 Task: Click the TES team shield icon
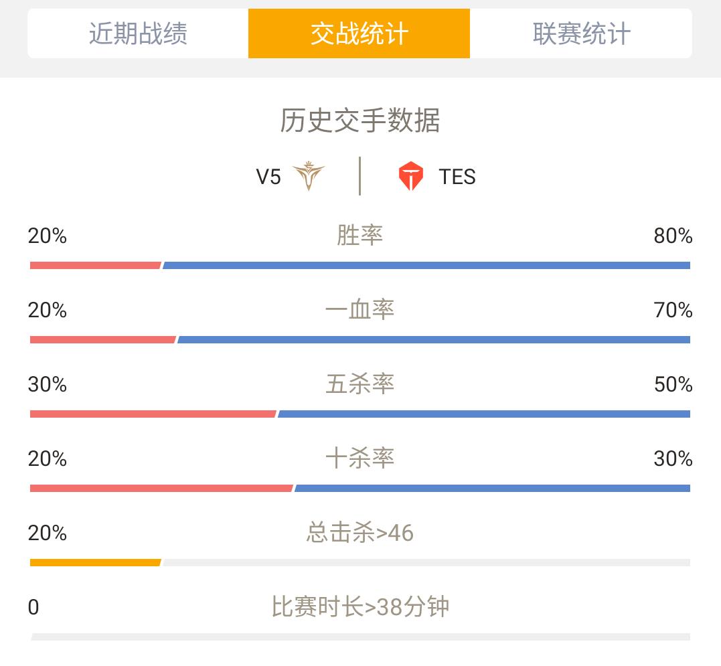[410, 176]
